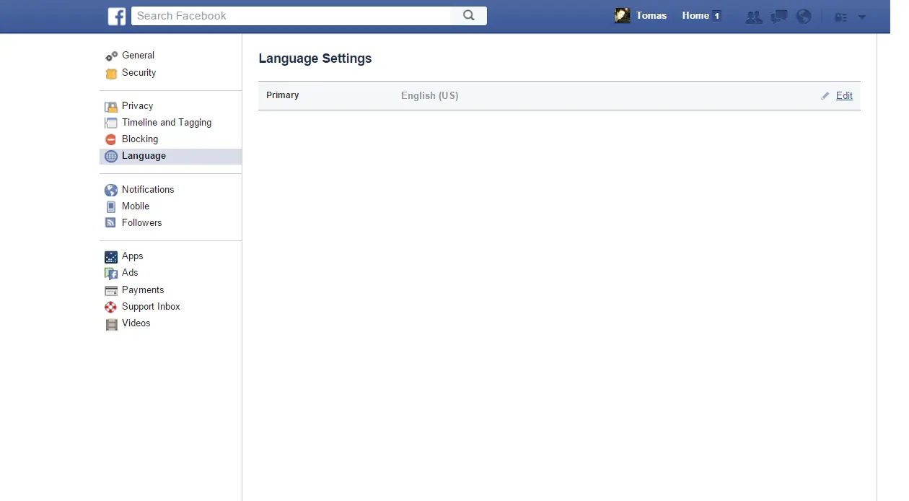Select Language settings in sidebar
This screenshot has width=909, height=501.
[x=171, y=156]
